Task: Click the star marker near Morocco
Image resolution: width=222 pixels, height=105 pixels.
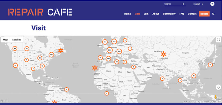Action: point(95,68)
